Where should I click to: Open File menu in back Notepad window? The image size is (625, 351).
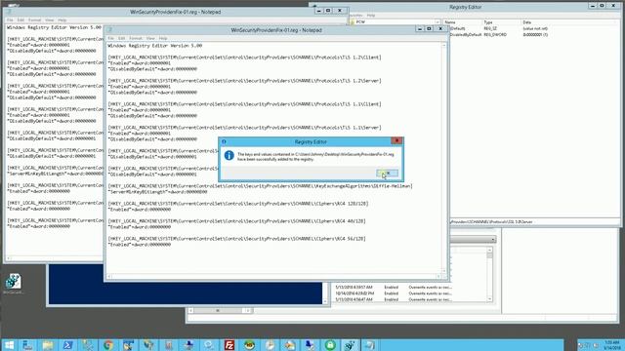[10, 19]
